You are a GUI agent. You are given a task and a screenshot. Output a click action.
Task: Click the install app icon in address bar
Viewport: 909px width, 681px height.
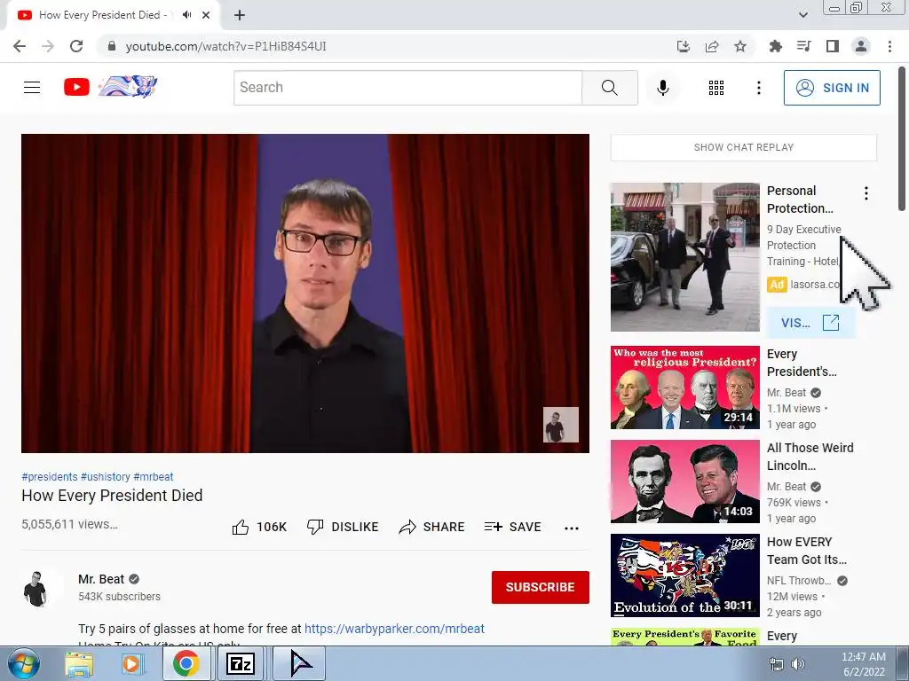click(x=684, y=46)
